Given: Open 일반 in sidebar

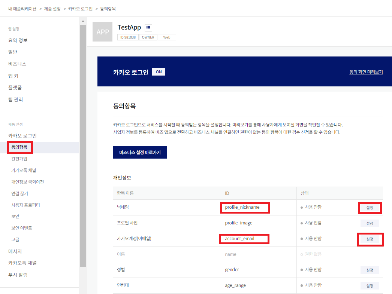Looking at the screenshot, I should [x=12, y=52].
